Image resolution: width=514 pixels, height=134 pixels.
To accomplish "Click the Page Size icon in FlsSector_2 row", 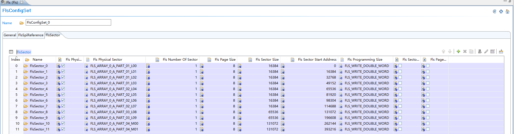I will pos(202,77).
